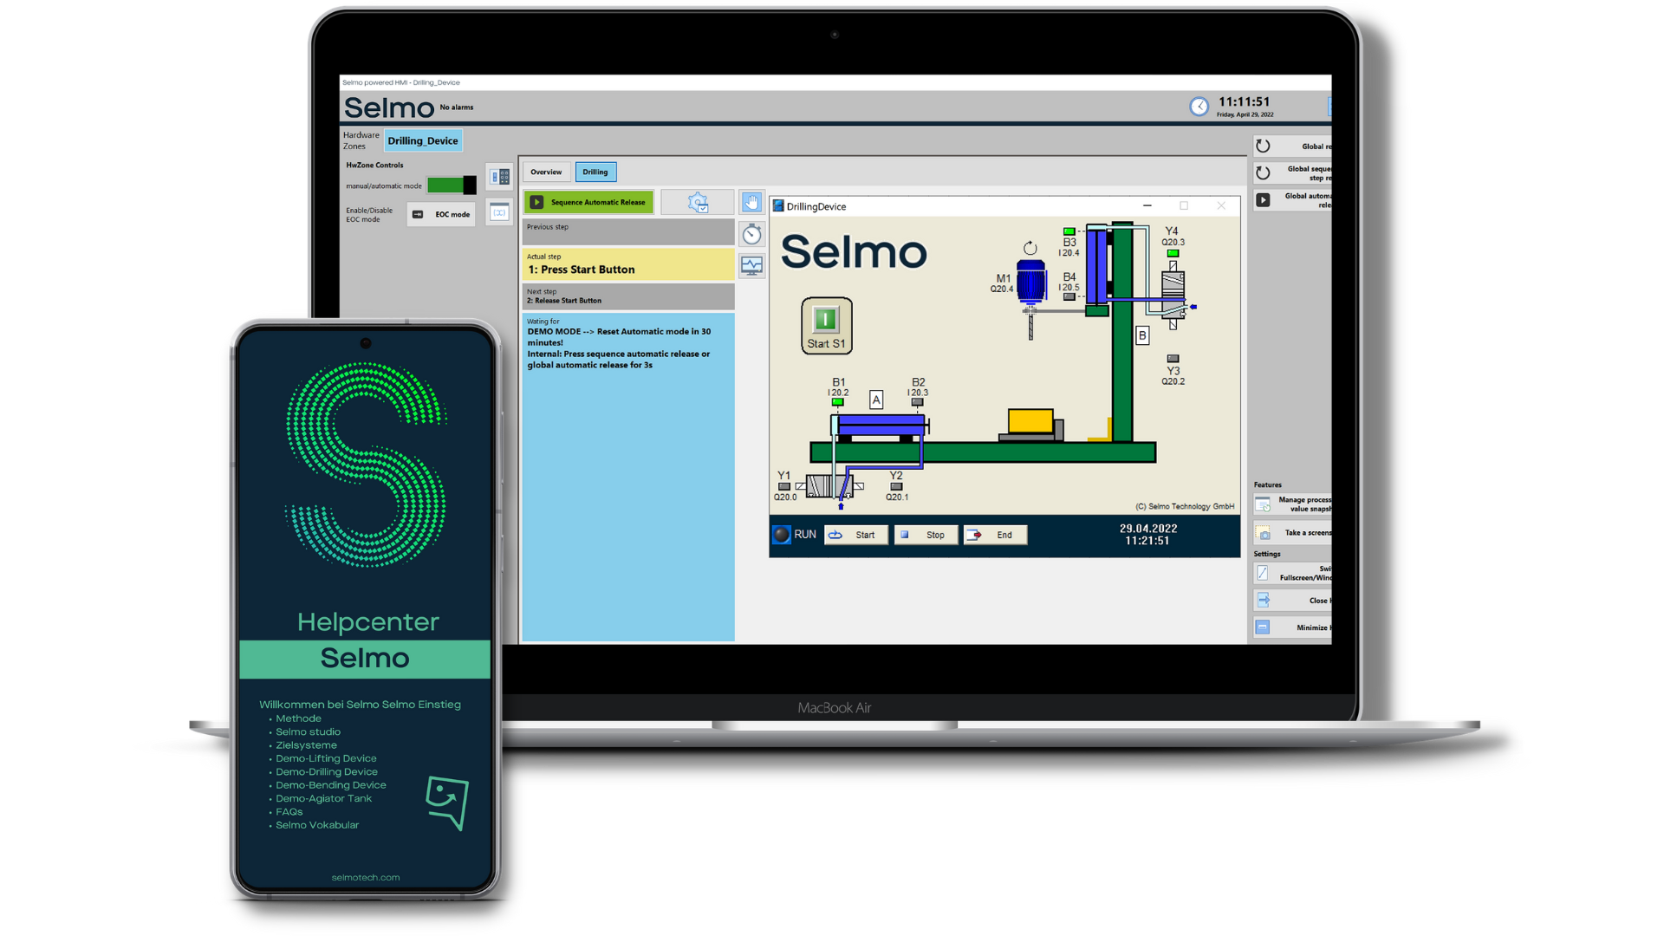Open Demo-Bending Device link on phone
Screen dimensions: 1664x936
tap(331, 785)
